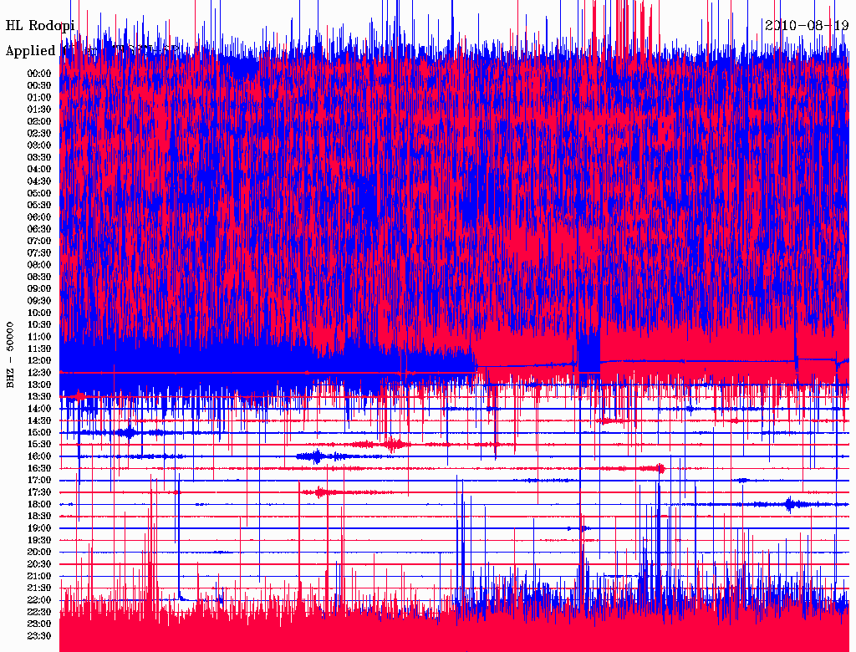This screenshot has height=652, width=856.
Task: Select the 18:30 time label
Action: coord(39,517)
